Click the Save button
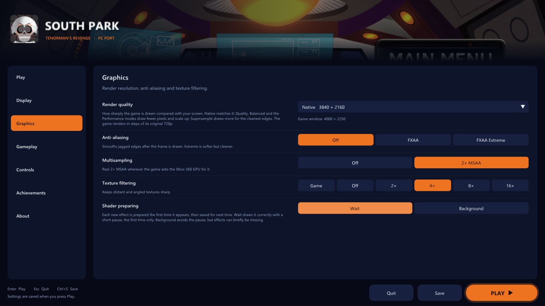The image size is (545, 306). (x=440, y=293)
